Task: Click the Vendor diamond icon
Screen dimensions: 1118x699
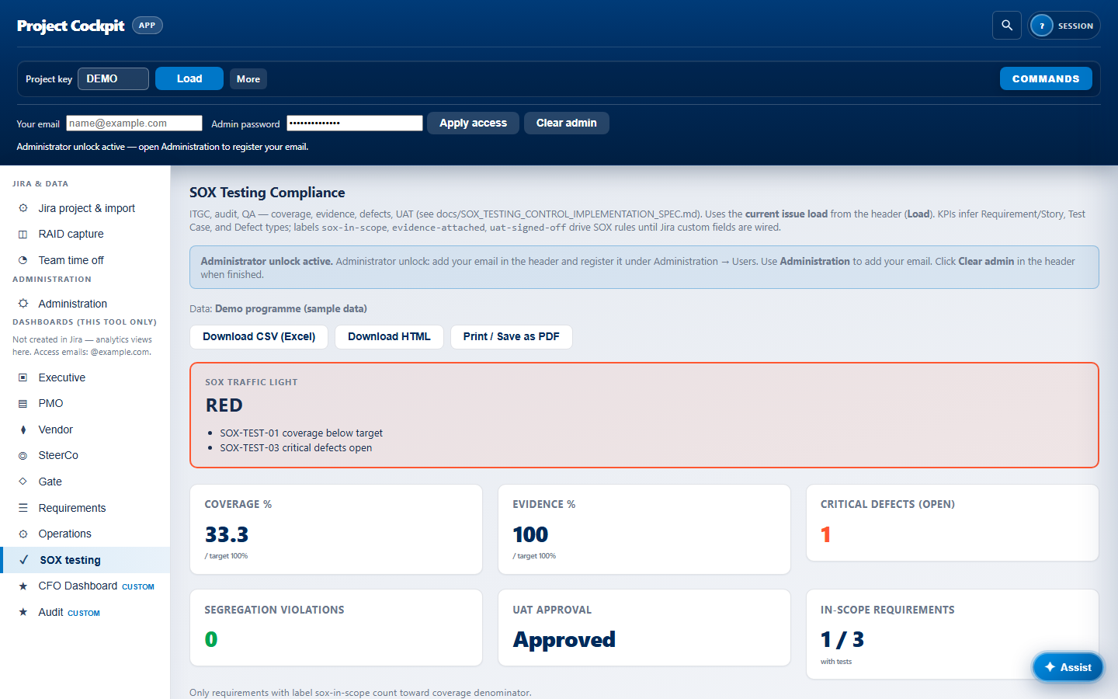Action: [23, 429]
